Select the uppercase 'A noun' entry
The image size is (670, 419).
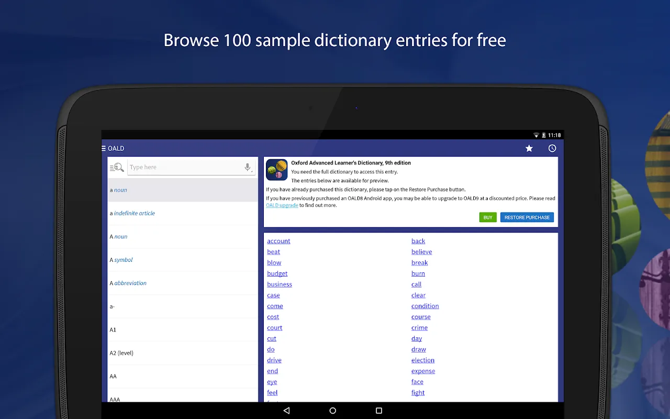coord(183,237)
